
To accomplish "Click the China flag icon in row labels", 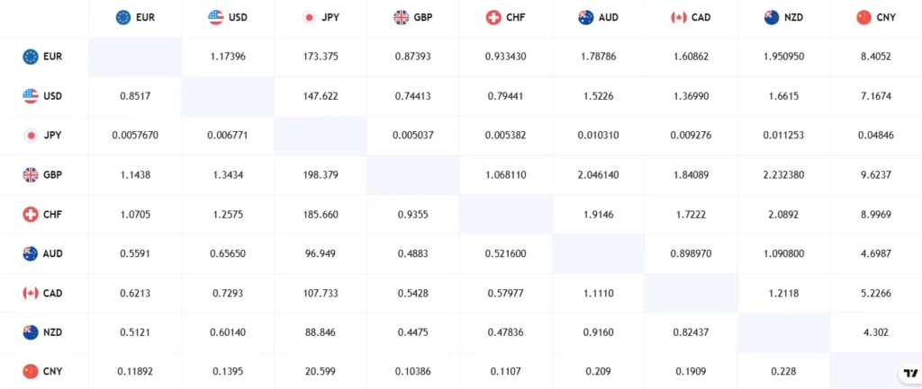I will coord(31,371).
